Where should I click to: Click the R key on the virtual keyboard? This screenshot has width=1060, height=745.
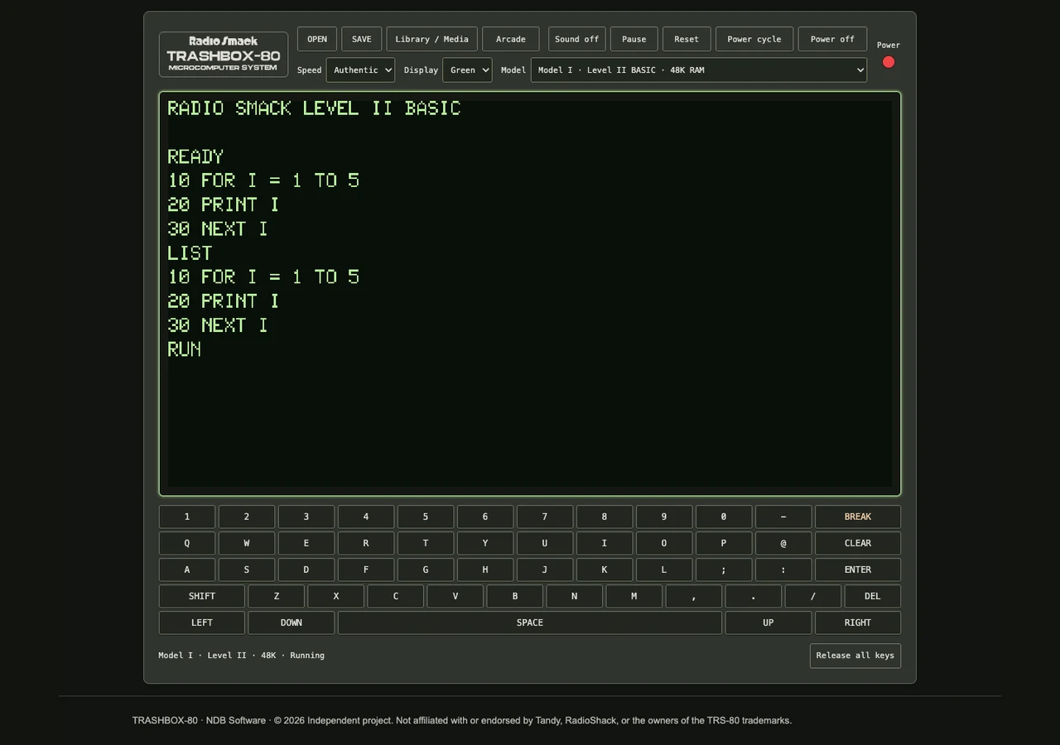point(366,543)
